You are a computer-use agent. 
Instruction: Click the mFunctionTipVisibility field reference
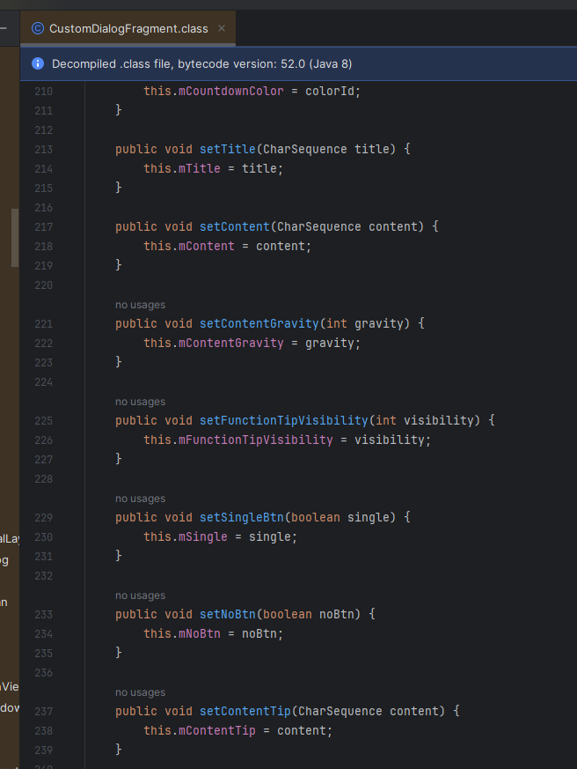click(256, 440)
